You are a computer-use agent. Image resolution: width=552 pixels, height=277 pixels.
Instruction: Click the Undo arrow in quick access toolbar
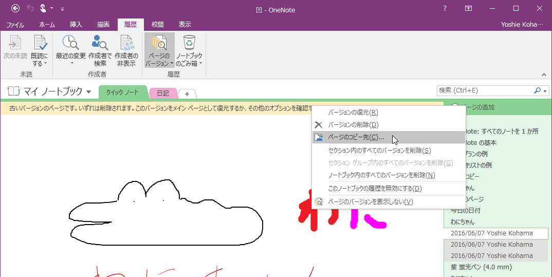pyautogui.click(x=30, y=8)
